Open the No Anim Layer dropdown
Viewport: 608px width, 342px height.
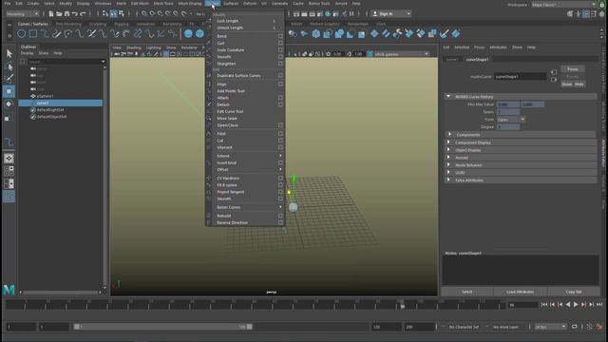pos(506,327)
